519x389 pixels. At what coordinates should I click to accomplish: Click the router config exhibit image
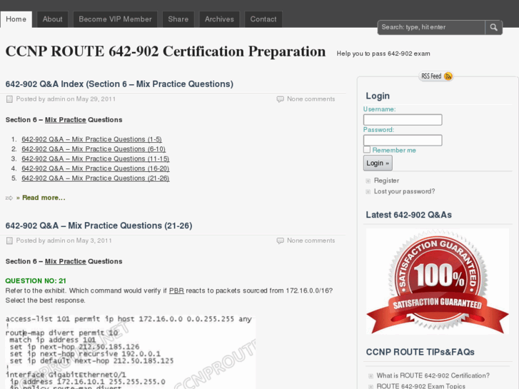(x=131, y=352)
